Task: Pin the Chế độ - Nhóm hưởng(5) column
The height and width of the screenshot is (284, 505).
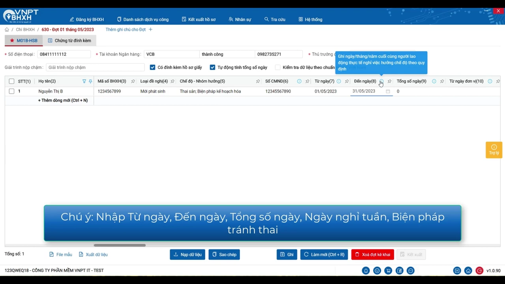Action: point(258,81)
